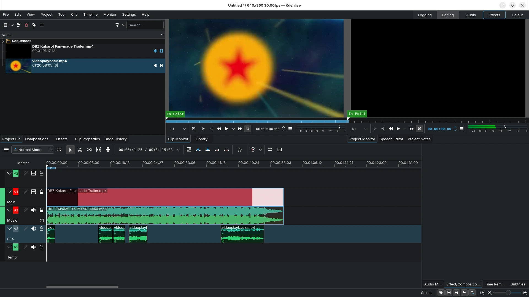The image size is (529, 297).
Task: Click the timeline zoom slider
Action: coord(508,293)
